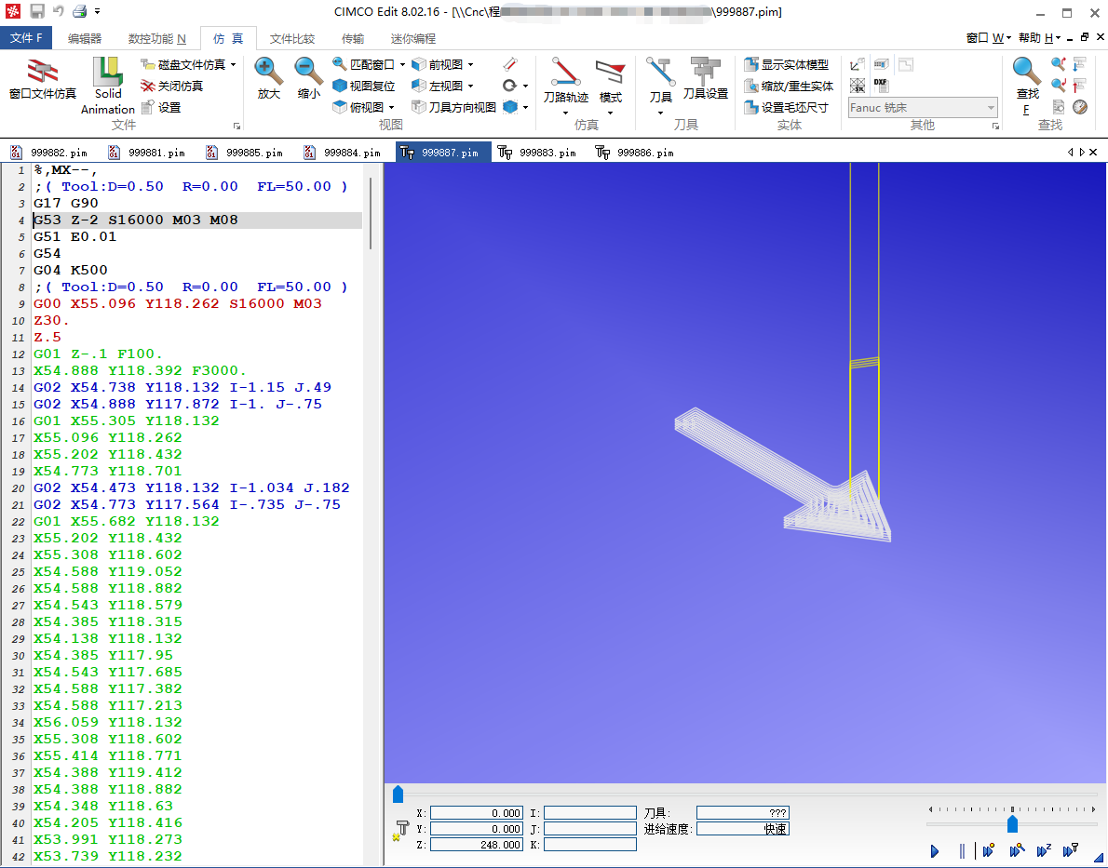Switch to the 传输 ribbon tab
The image size is (1108, 868).
[x=353, y=38]
